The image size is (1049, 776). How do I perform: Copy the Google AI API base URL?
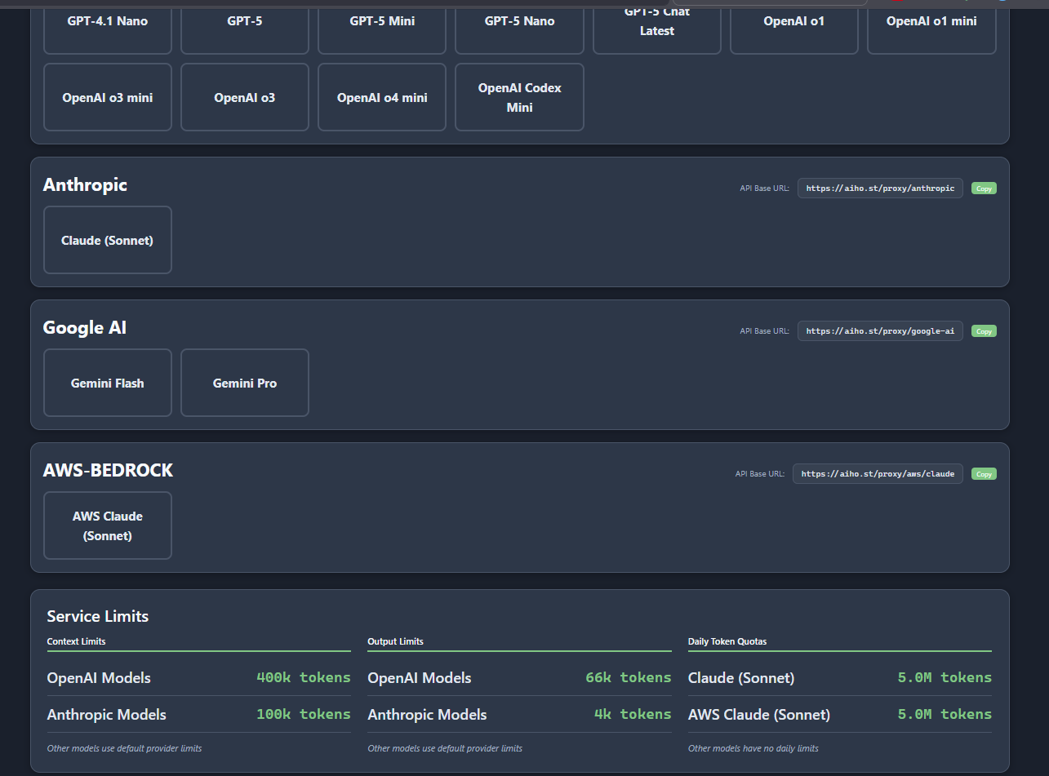point(984,331)
